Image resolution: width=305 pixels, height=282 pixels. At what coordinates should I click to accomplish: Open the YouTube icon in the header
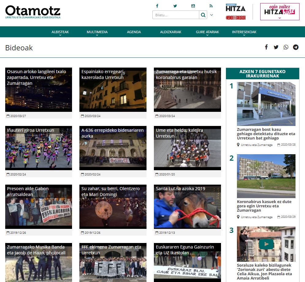(193, 6)
